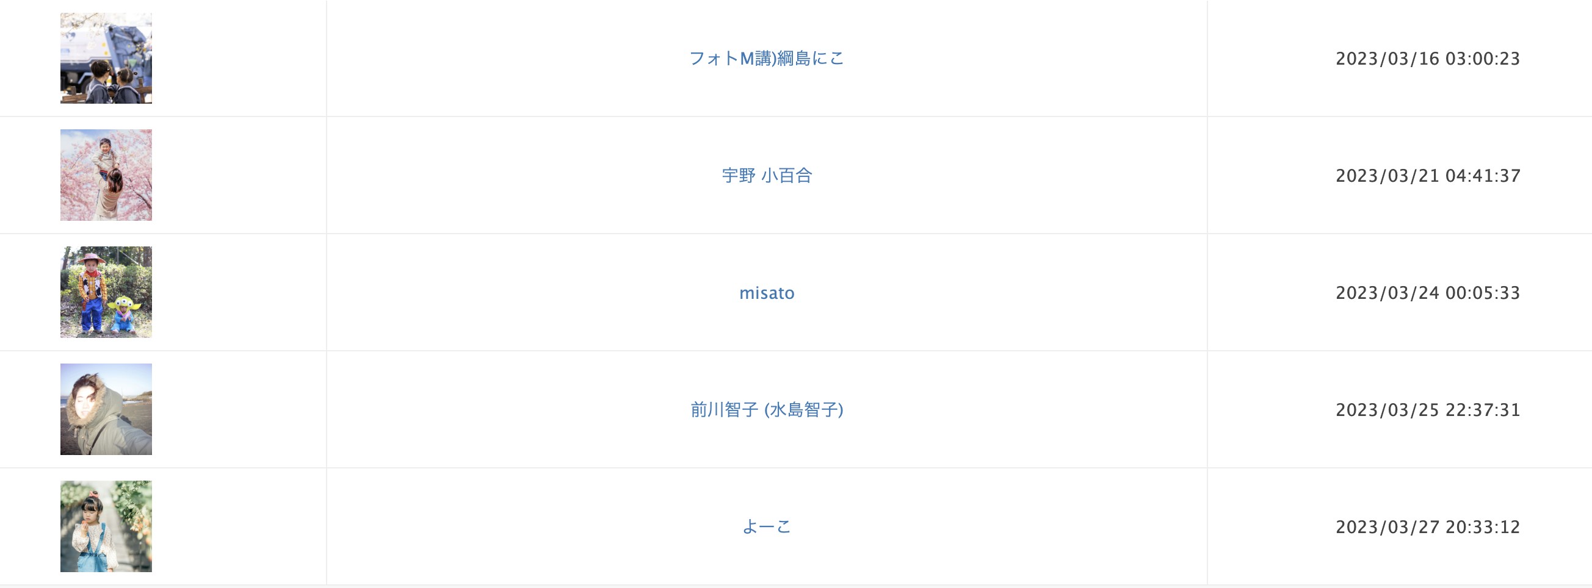Visit the misato user link
Viewport: 1592px width, 588px height.
pos(766,293)
